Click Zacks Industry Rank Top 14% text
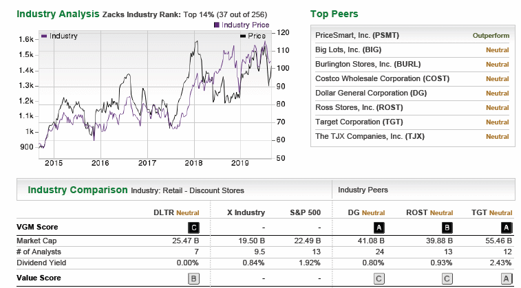 tap(184, 14)
